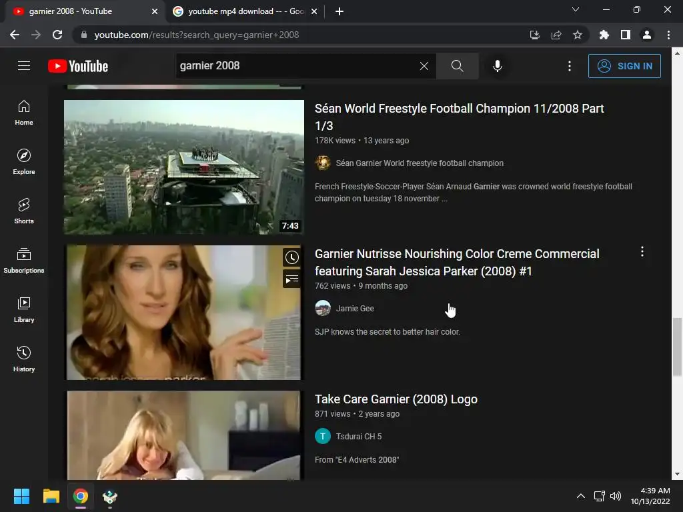The width and height of the screenshot is (683, 512).
Task: Click the search magnifier button
Action: [x=457, y=66]
